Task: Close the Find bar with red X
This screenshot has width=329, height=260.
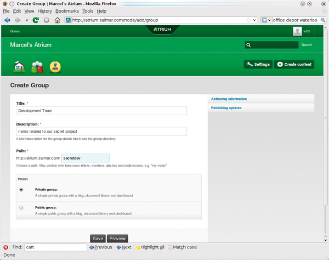Action: [5, 247]
